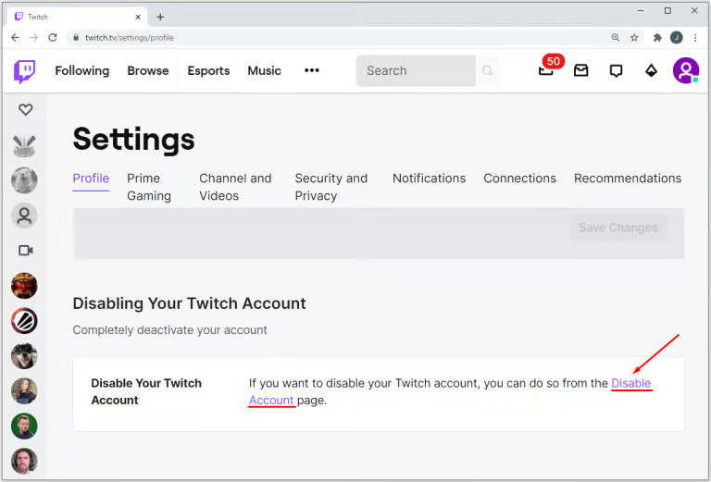The width and height of the screenshot is (711, 482).
Task: Open the Browse navigation item
Action: [148, 70]
